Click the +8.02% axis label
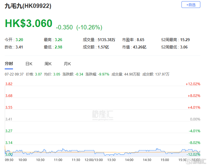The height and width of the screenshot is (166, 208). click(194, 95)
